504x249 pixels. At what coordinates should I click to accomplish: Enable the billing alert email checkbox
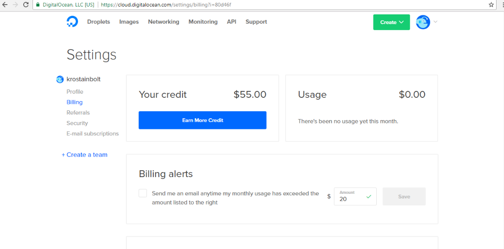coord(143,193)
